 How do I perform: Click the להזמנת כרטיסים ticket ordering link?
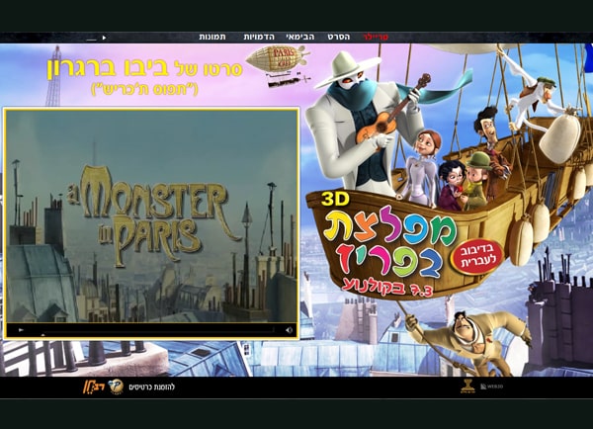[x=151, y=387]
